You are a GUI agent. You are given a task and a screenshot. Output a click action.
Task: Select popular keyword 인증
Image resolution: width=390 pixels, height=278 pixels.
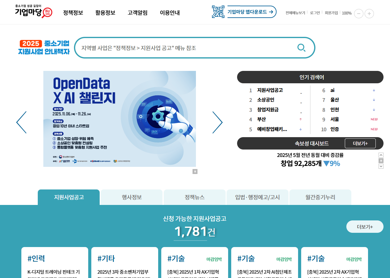[335, 129]
